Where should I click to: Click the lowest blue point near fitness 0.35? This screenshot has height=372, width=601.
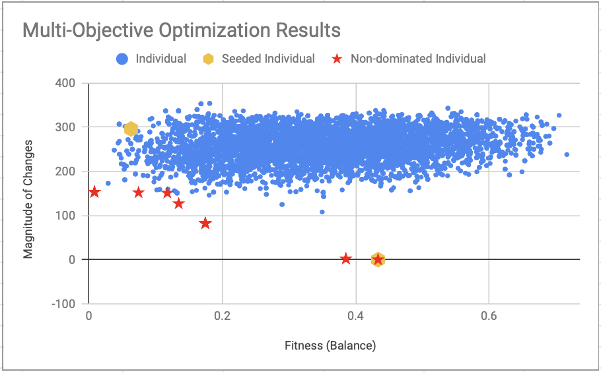pyautogui.click(x=322, y=212)
